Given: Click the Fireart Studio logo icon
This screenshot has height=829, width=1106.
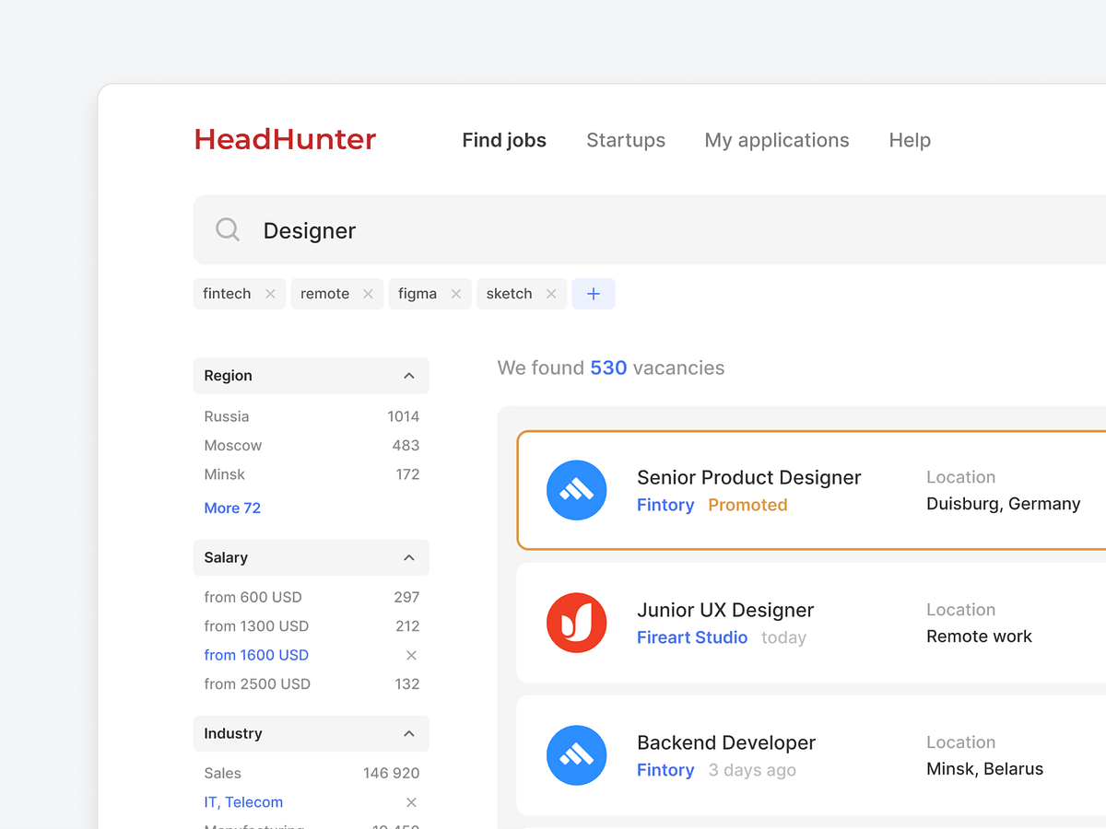Looking at the screenshot, I should [576, 623].
